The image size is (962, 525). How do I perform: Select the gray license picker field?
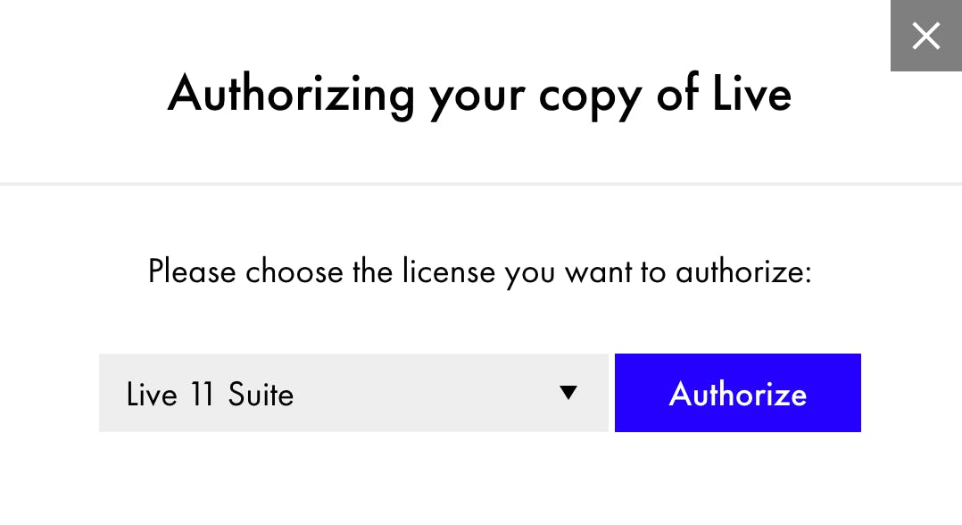tap(353, 393)
